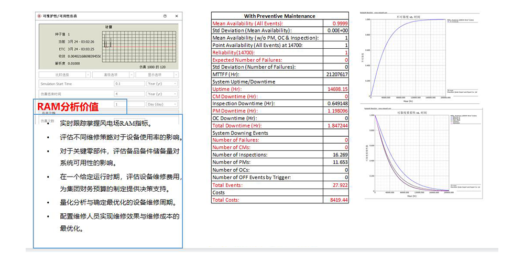Click the 仿真结束时间 value field showing 4
Screen dimensions: 524x262
point(129,94)
